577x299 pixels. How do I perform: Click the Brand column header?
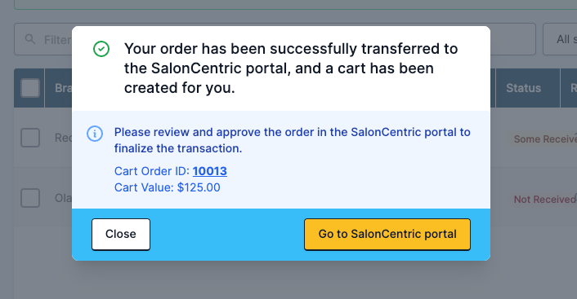point(58,88)
